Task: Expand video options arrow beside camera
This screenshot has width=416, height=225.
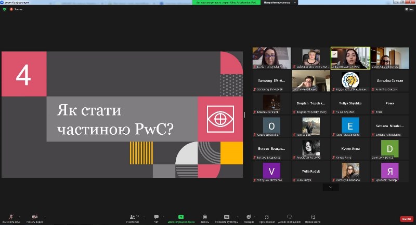Action: (x=44, y=215)
